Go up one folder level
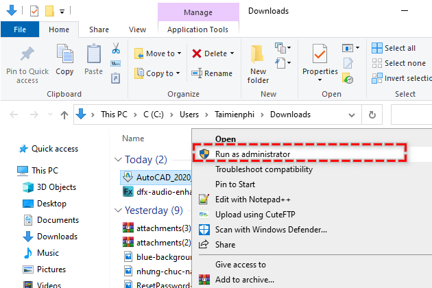432x288 pixels. coord(64,115)
